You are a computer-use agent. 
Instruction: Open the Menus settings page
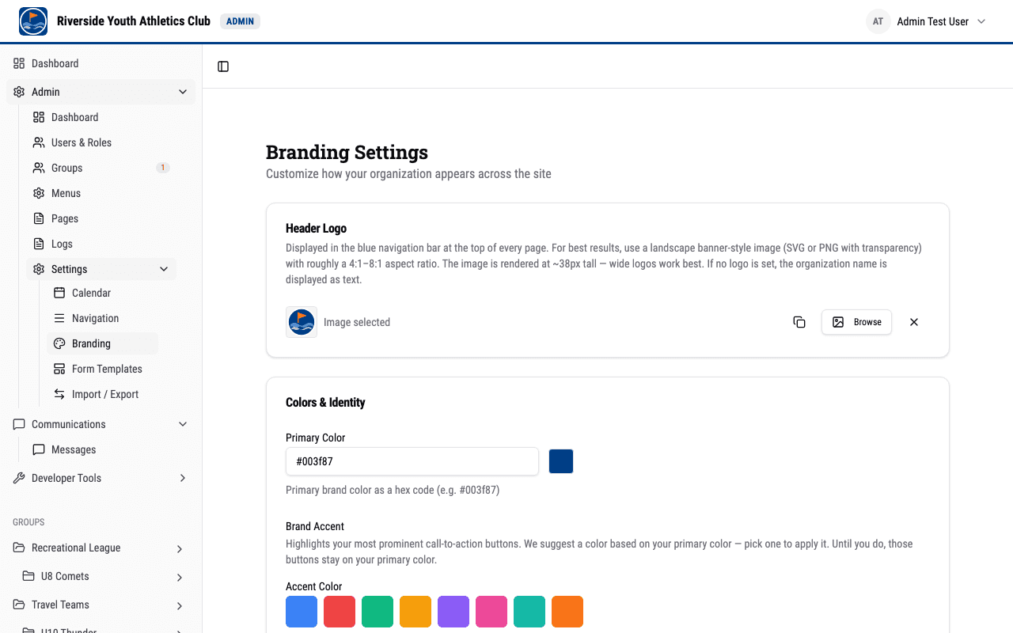pyautogui.click(x=101, y=193)
